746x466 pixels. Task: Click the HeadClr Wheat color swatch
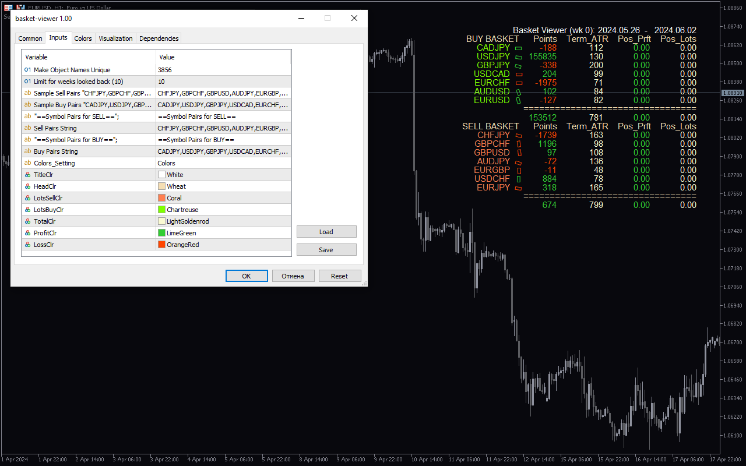(161, 186)
